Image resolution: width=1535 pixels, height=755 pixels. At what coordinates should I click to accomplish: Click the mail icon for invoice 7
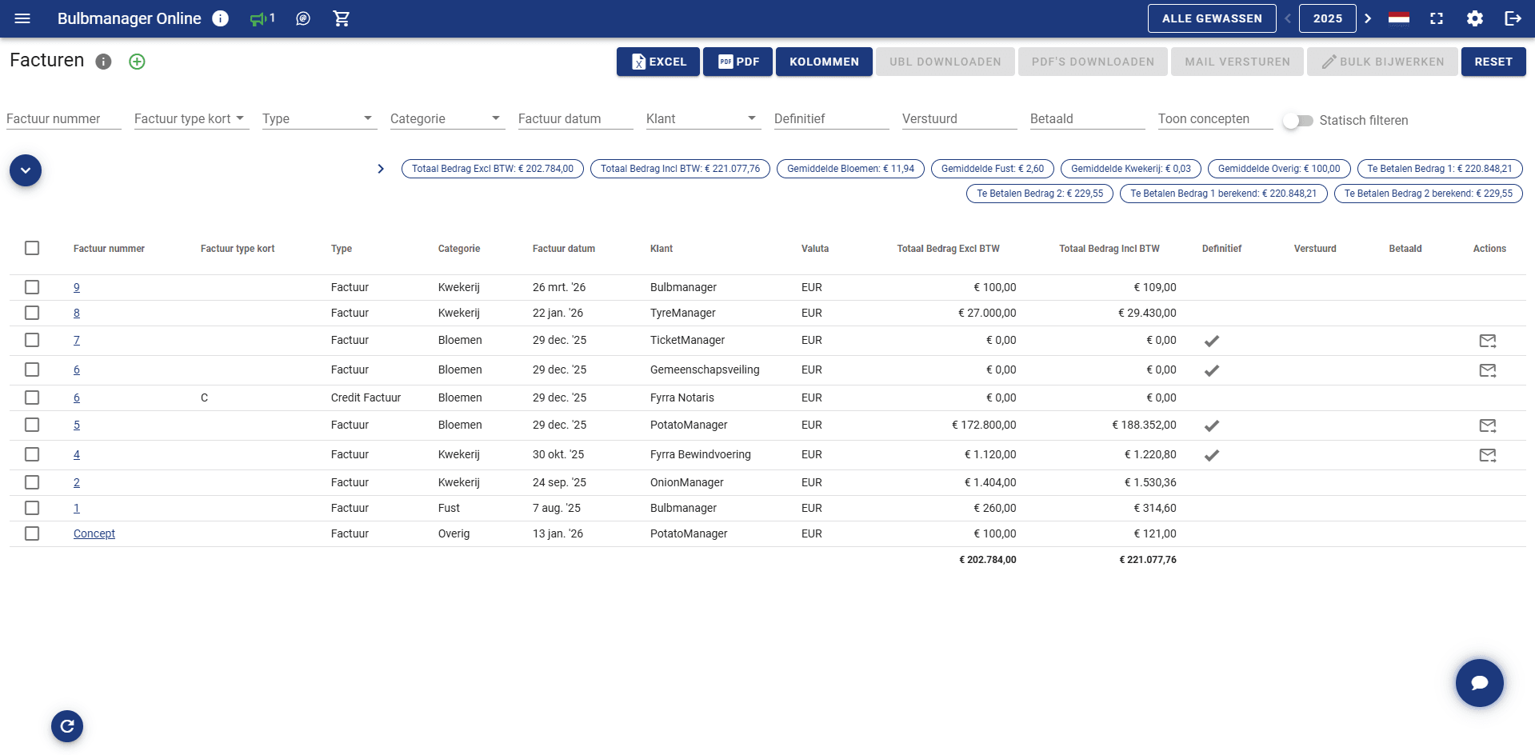pyautogui.click(x=1487, y=341)
